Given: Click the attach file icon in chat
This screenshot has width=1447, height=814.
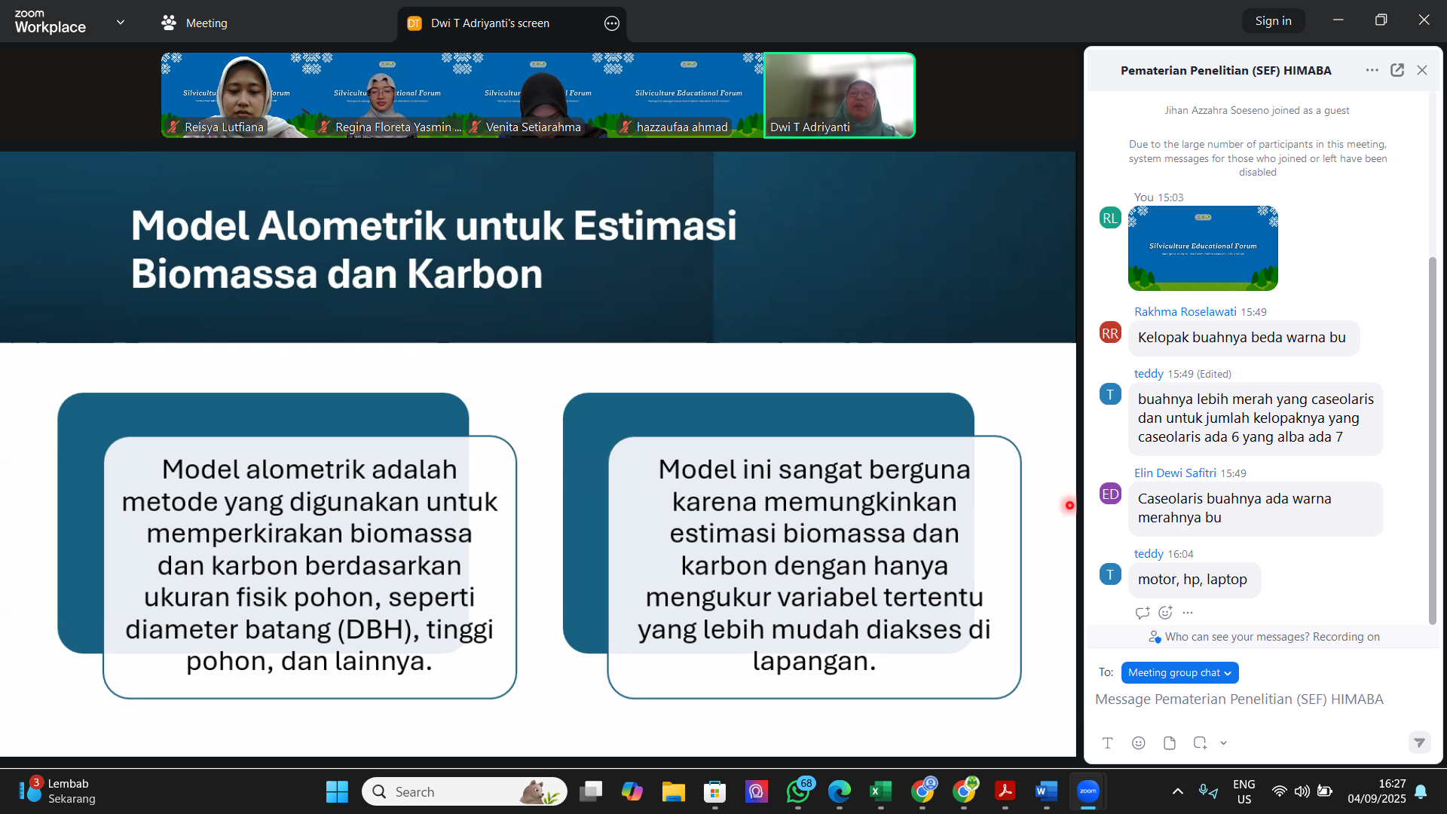Looking at the screenshot, I should tap(1169, 743).
